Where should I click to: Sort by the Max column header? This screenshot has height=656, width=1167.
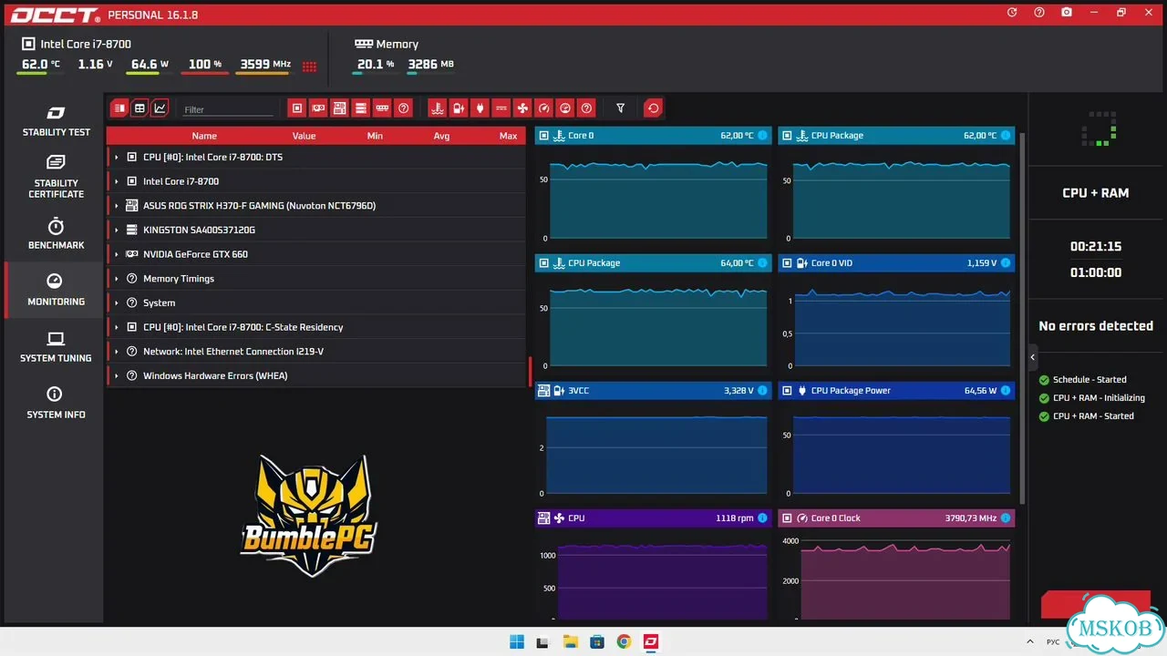tap(509, 136)
